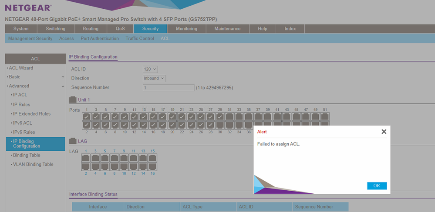
Task: Select port 33 icon
Action: pos(239,116)
